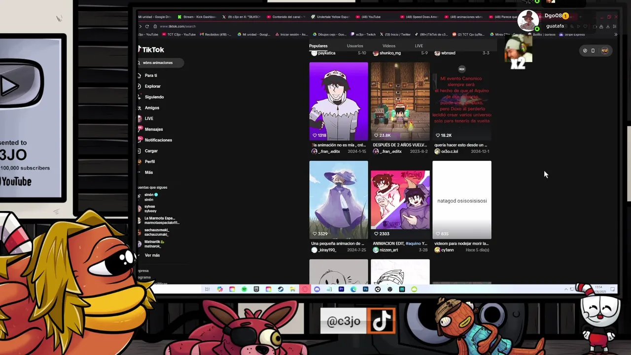The image size is (631, 355).
Task: Open TikTok profile avatar at top right
Action: (605, 50)
